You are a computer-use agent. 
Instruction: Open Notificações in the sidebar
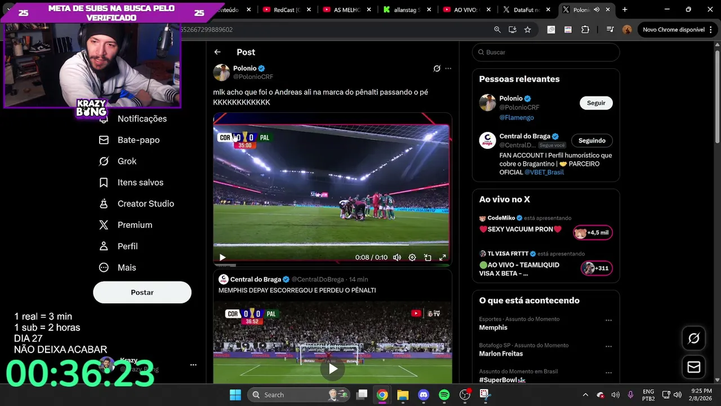pyautogui.click(x=134, y=118)
